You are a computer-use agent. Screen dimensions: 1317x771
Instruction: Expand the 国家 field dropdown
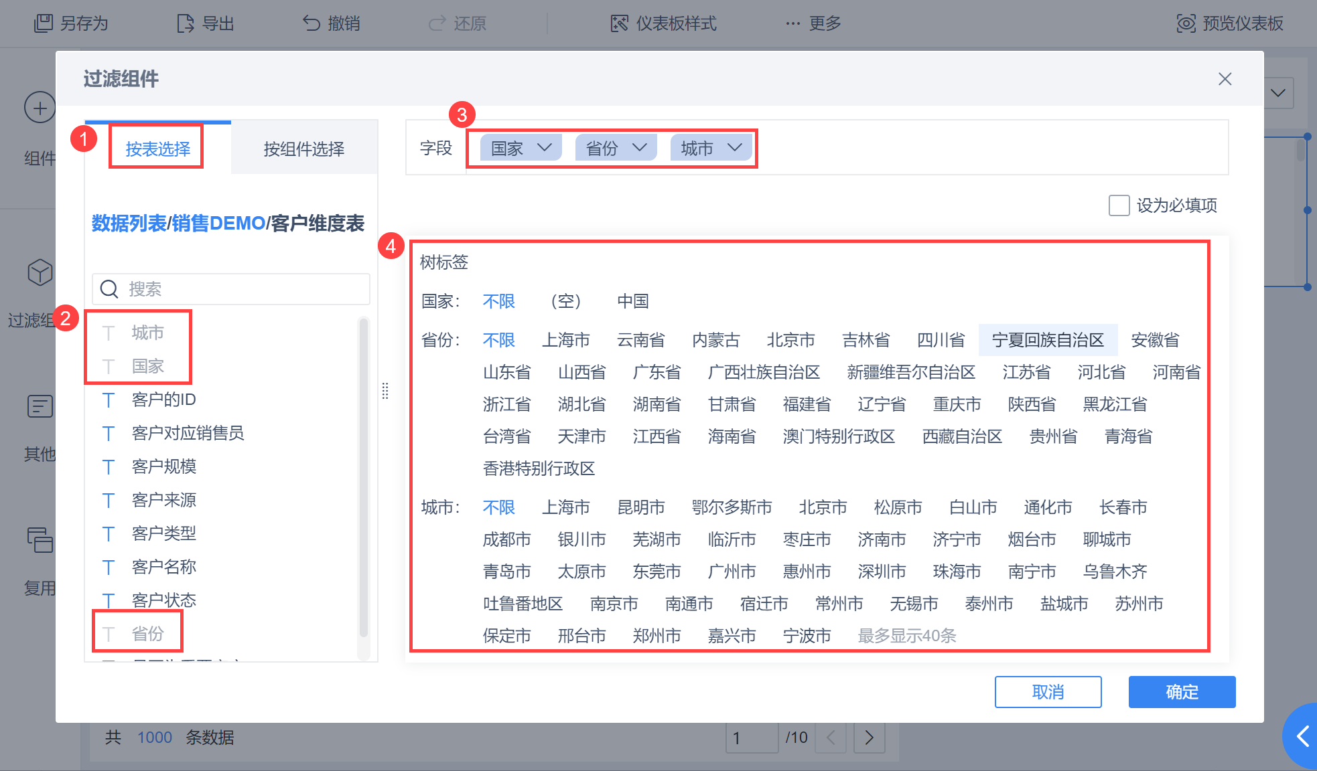545,148
